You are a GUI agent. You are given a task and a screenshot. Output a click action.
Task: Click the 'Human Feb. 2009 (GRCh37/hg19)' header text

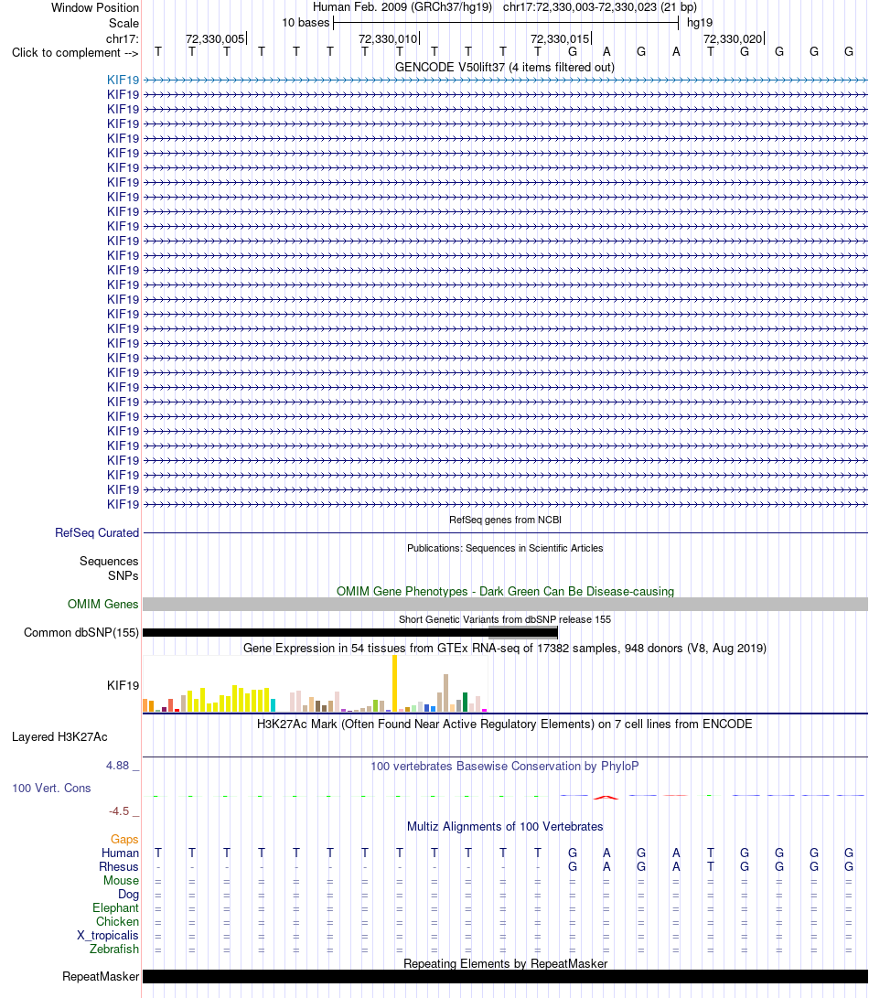coord(402,7)
